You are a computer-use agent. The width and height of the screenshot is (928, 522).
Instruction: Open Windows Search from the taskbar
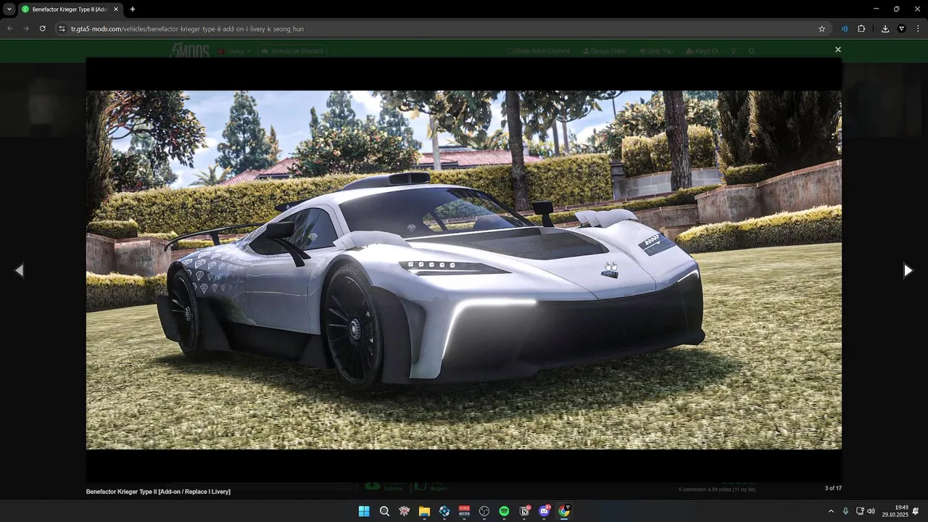tap(384, 511)
